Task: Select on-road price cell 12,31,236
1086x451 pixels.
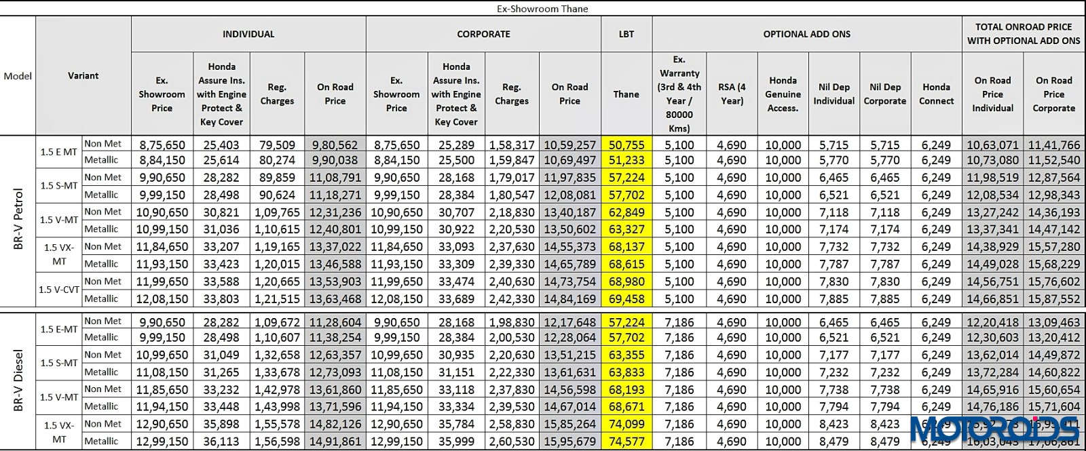Action: [x=335, y=212]
